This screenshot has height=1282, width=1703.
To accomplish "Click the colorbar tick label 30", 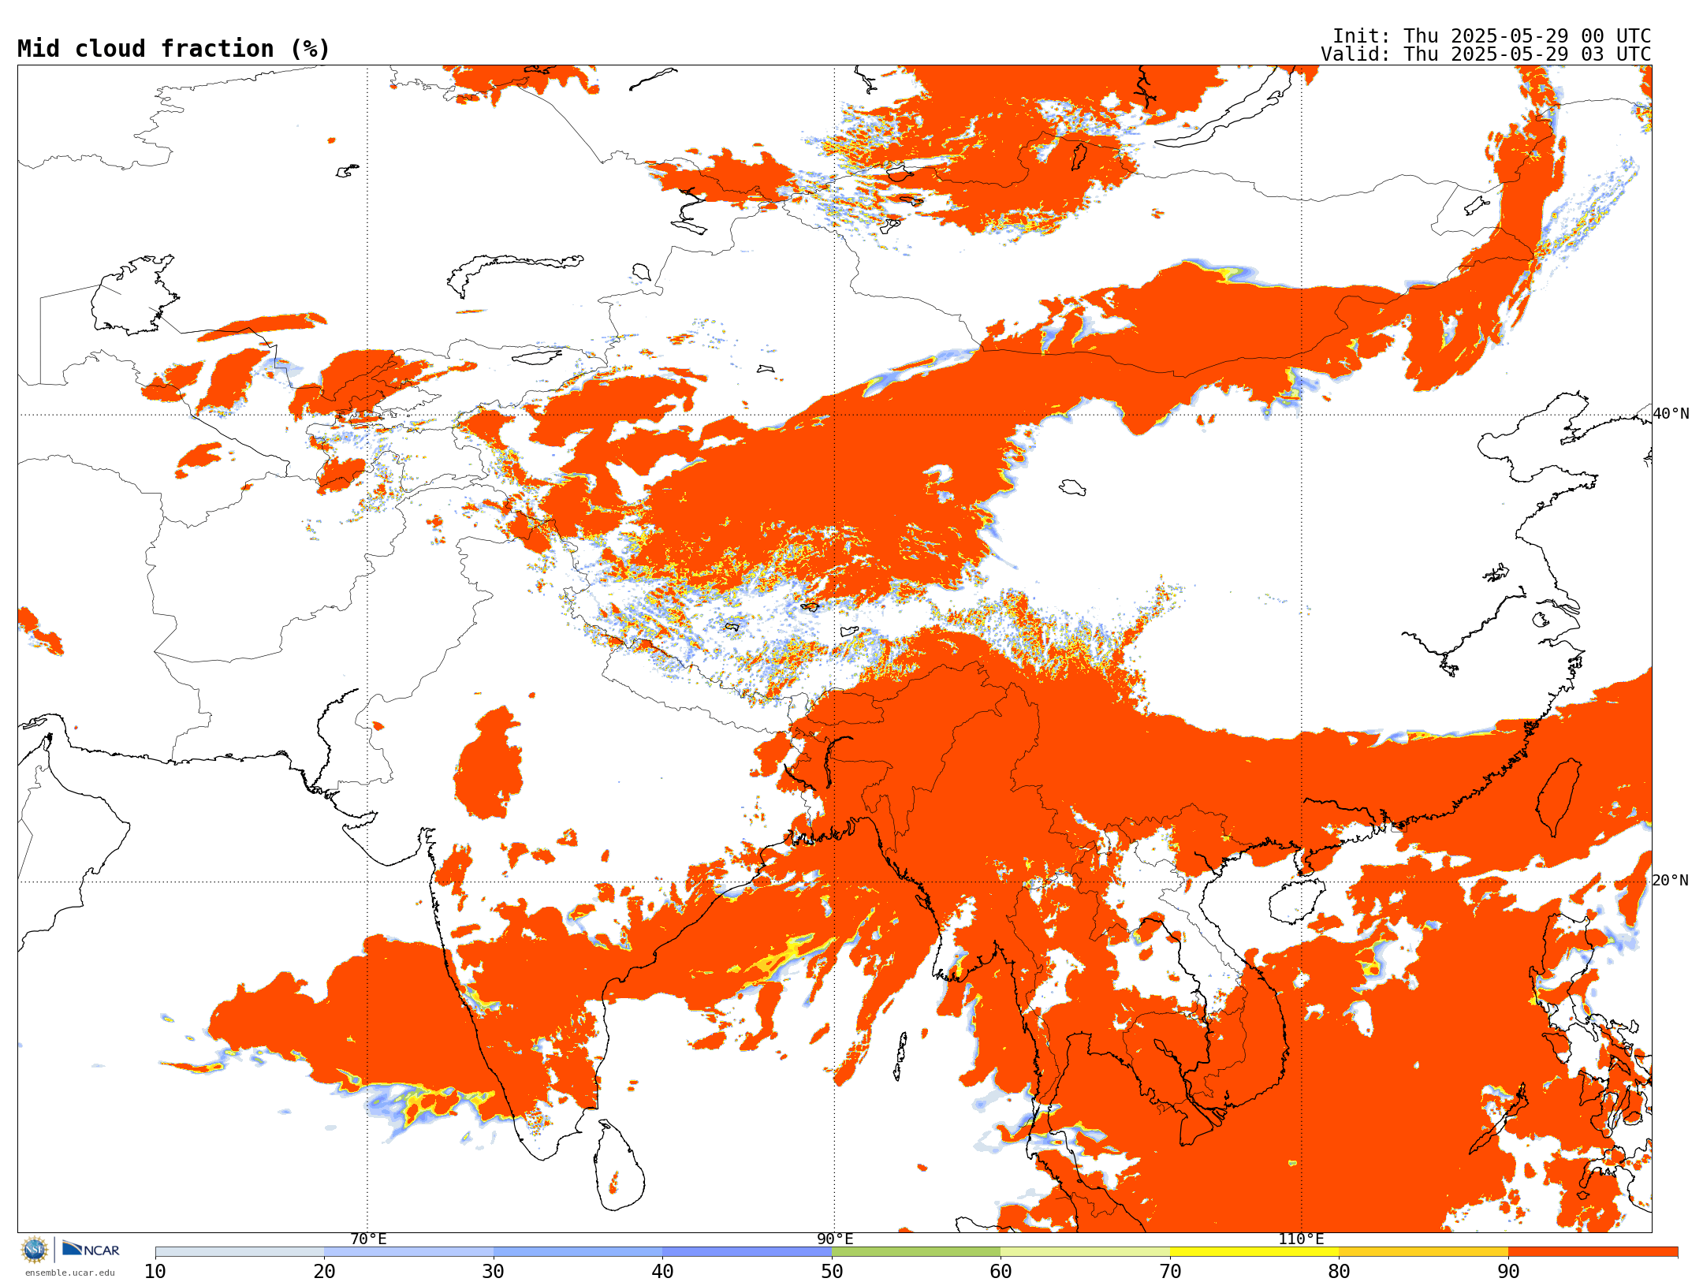I will coord(494,1272).
